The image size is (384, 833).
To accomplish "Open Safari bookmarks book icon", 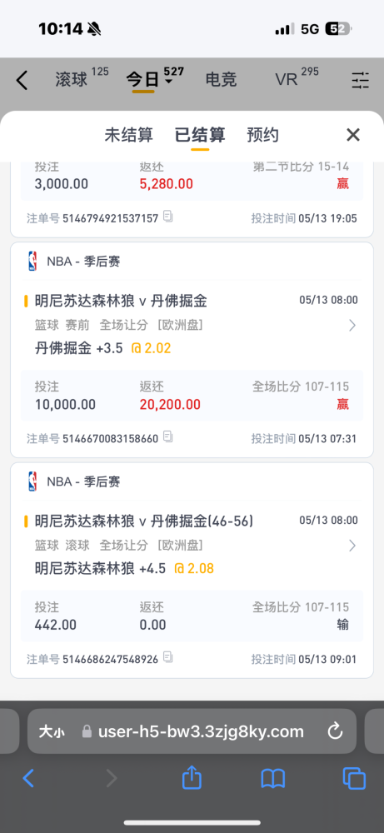I will pos(273,779).
